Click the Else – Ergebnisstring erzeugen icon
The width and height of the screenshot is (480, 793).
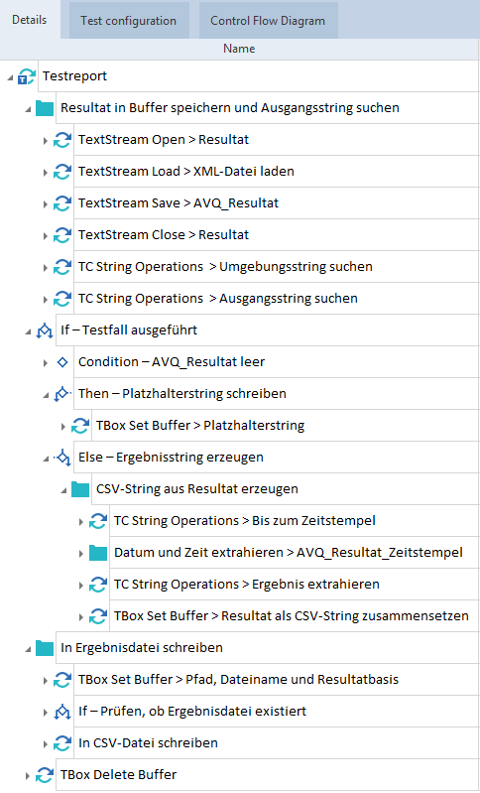62,458
